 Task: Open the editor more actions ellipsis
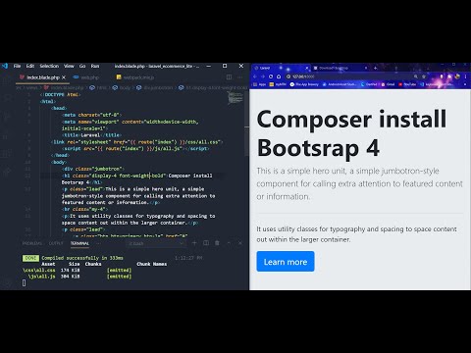click(240, 77)
